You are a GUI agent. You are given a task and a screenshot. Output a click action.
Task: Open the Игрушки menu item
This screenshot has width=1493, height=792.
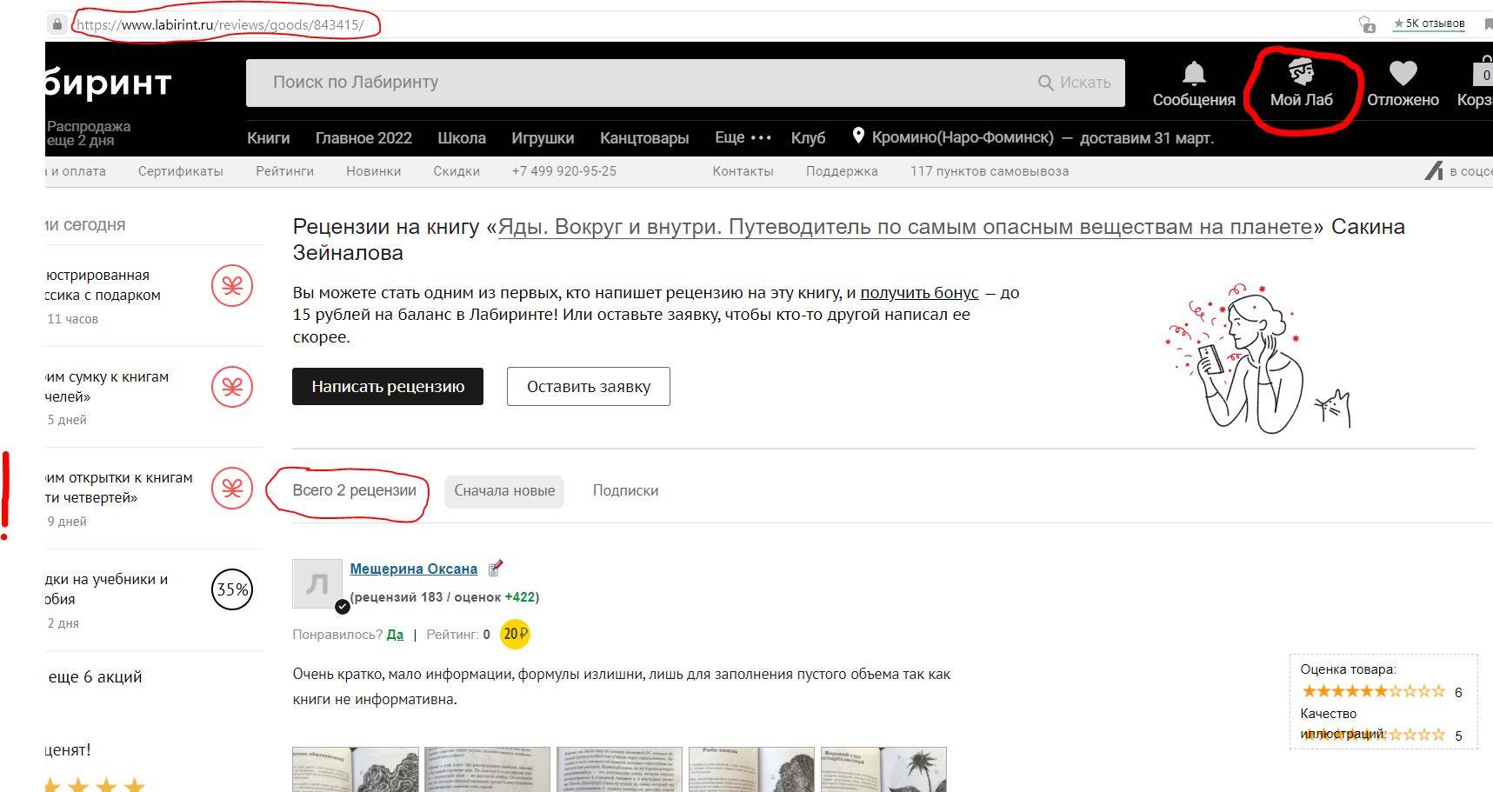pyautogui.click(x=543, y=137)
